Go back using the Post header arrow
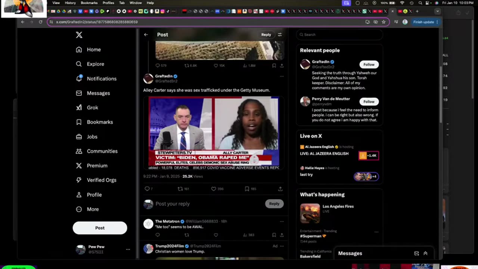 click(x=146, y=35)
